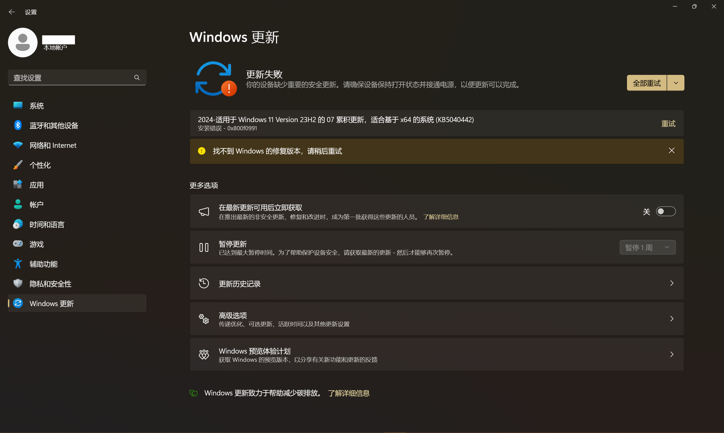Image resolution: width=724 pixels, height=433 pixels.
Task: Open the 暂停 1 周 duration dropdown arrow
Action: click(667, 247)
